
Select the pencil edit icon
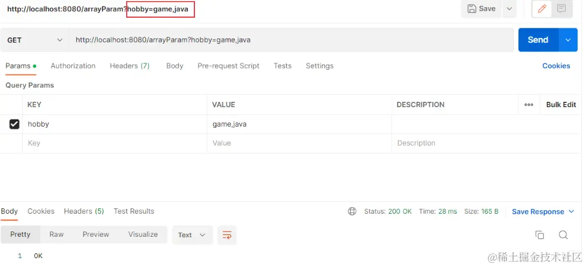click(x=542, y=9)
